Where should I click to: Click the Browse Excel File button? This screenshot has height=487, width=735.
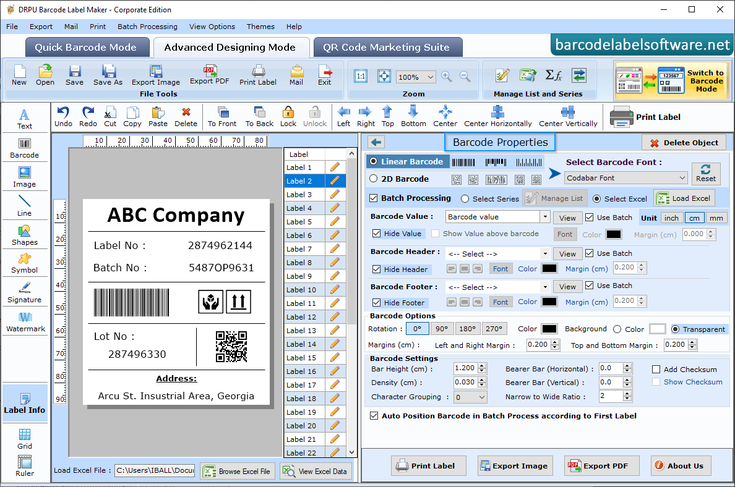coord(237,471)
